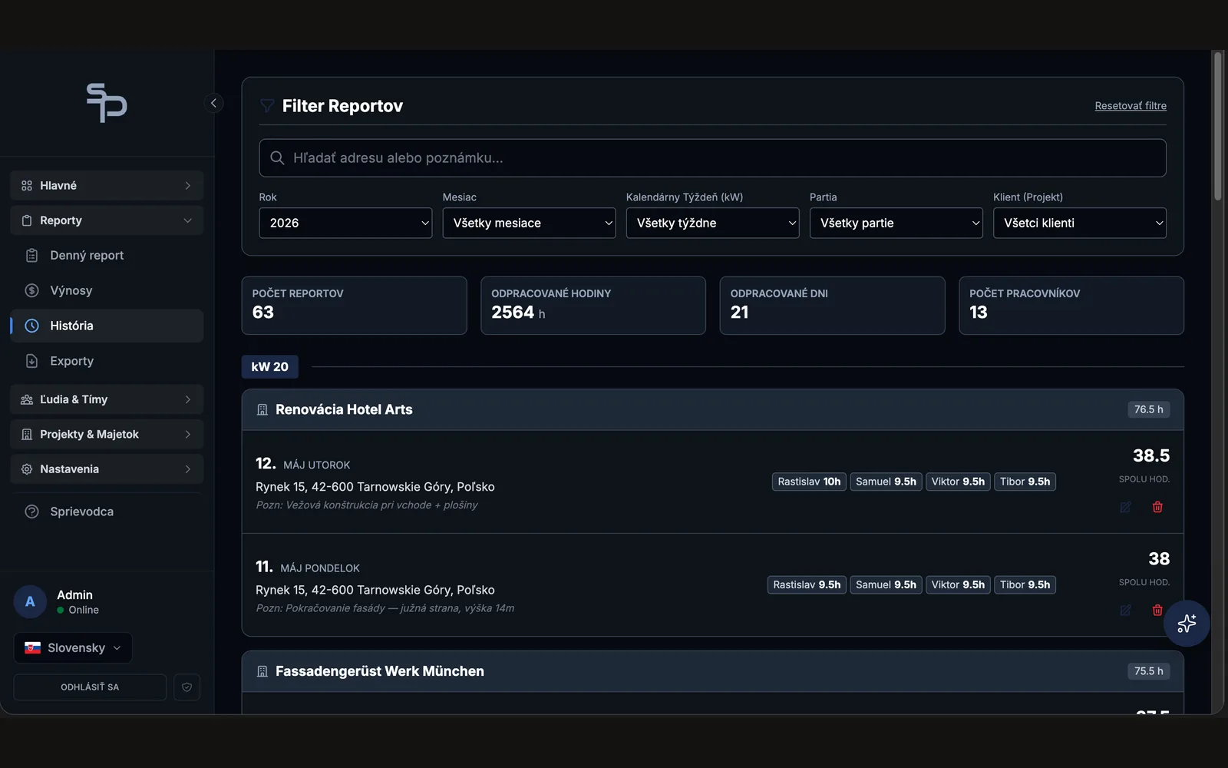This screenshot has width=1228, height=768.
Task: Click the kW 20 week badge
Action: tap(270, 367)
